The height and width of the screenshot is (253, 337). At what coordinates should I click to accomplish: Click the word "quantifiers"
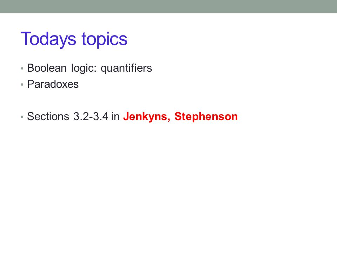126,69
